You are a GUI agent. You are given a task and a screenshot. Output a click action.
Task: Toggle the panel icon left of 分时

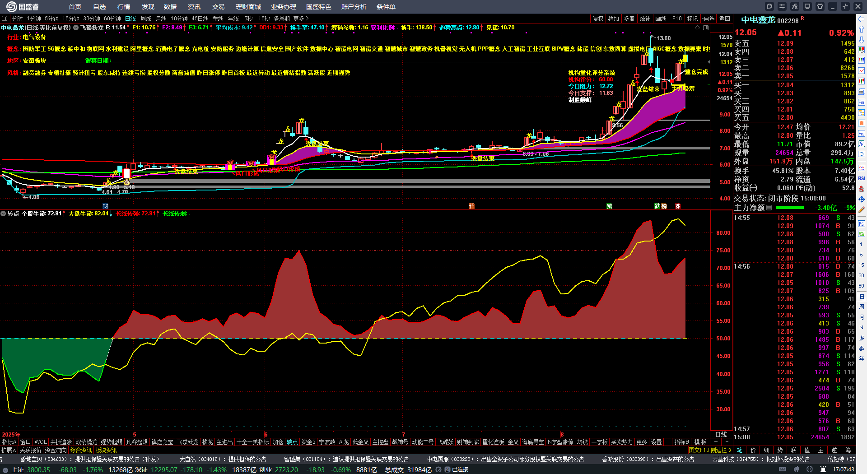coord(5,19)
